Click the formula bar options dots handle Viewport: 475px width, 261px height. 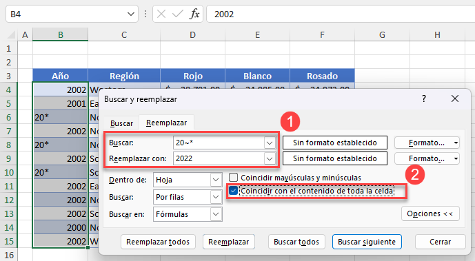tap(145, 14)
